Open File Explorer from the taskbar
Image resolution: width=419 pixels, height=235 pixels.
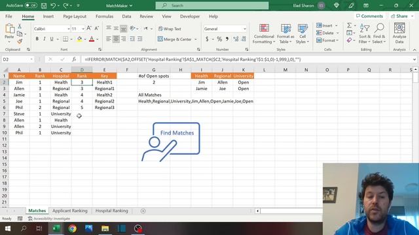pos(105,228)
